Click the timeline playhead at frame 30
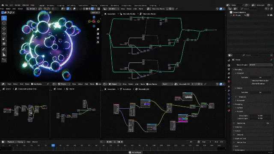 pyautogui.click(x=53, y=145)
